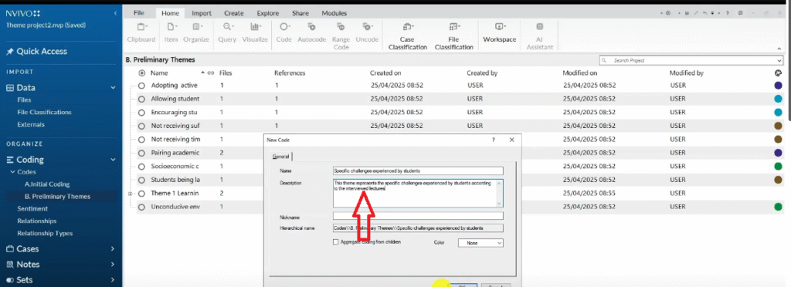Screen dimensions: 791x287
Task: Click the Search Project magnifier icon
Action: (x=604, y=60)
